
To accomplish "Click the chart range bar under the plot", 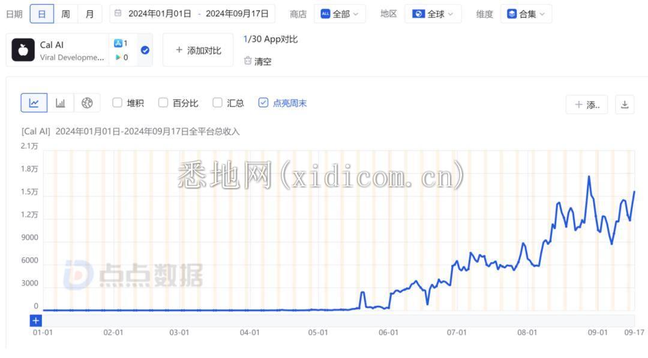I will coord(338,320).
